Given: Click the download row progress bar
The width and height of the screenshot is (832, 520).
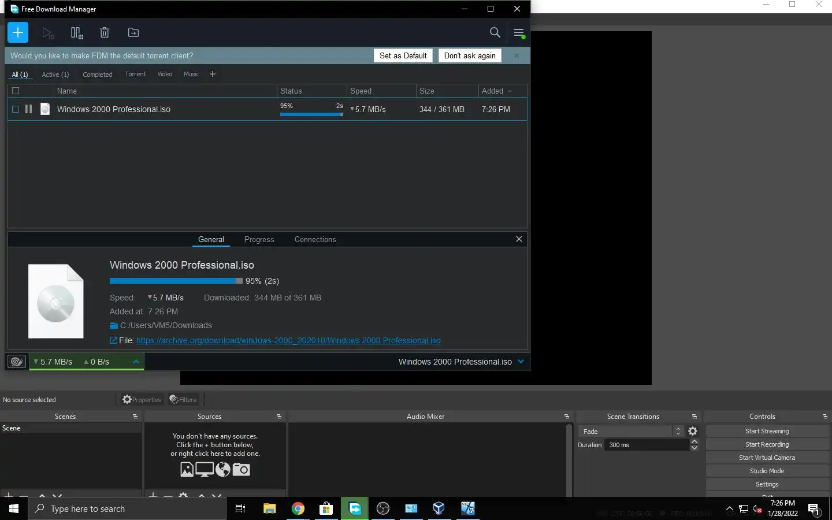Looking at the screenshot, I should (311, 114).
